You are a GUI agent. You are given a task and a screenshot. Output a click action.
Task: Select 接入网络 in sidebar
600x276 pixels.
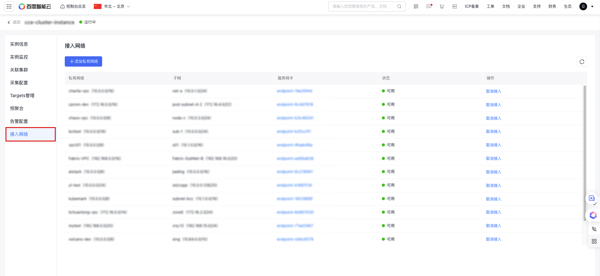(x=31, y=134)
